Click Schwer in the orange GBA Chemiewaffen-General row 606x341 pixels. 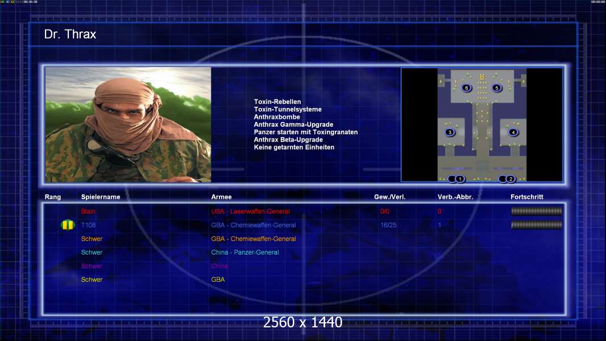point(92,239)
